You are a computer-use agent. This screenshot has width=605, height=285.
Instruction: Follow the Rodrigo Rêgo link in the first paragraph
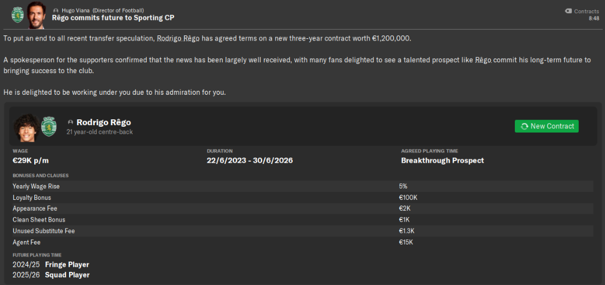coord(180,38)
